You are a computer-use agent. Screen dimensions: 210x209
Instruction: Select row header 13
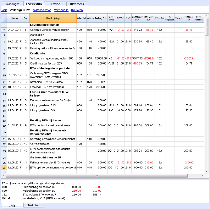tap(4, 94)
